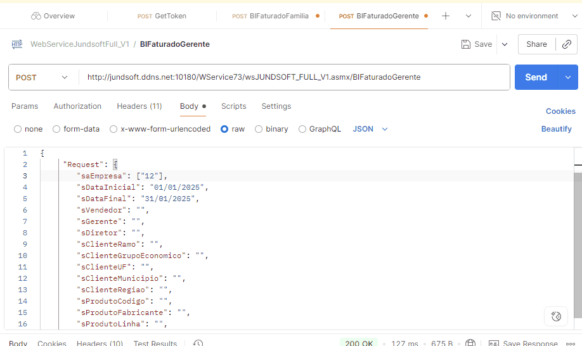Open a new request tab with plus icon
The width and height of the screenshot is (582, 346).
coord(446,16)
